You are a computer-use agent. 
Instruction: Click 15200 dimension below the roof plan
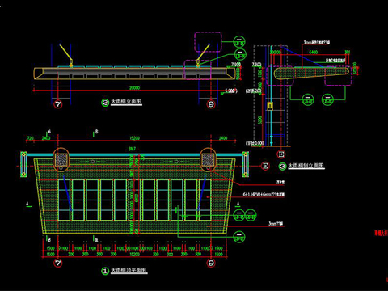point(134,254)
